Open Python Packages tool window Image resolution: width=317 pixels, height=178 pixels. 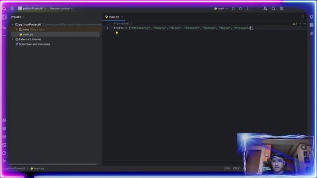pos(4,129)
